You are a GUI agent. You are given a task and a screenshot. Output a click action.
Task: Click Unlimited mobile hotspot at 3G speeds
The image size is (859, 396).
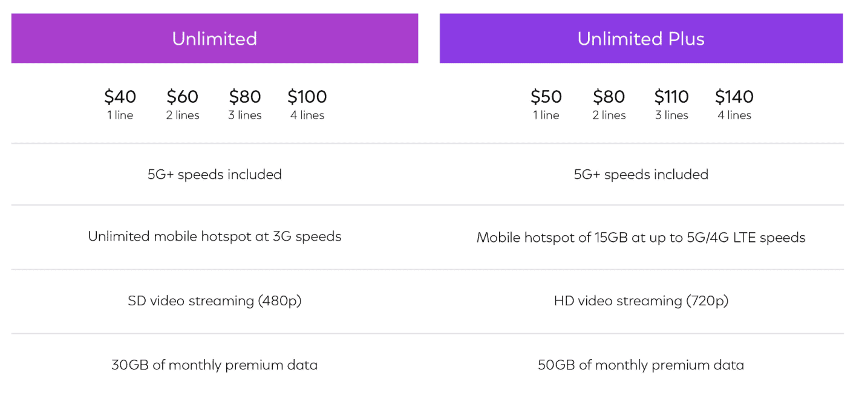click(215, 236)
